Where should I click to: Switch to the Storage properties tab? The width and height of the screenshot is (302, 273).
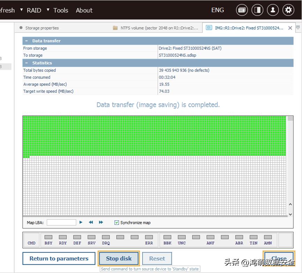tap(42, 28)
